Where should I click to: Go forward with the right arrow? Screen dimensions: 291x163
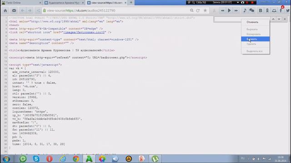[x=30, y=10]
